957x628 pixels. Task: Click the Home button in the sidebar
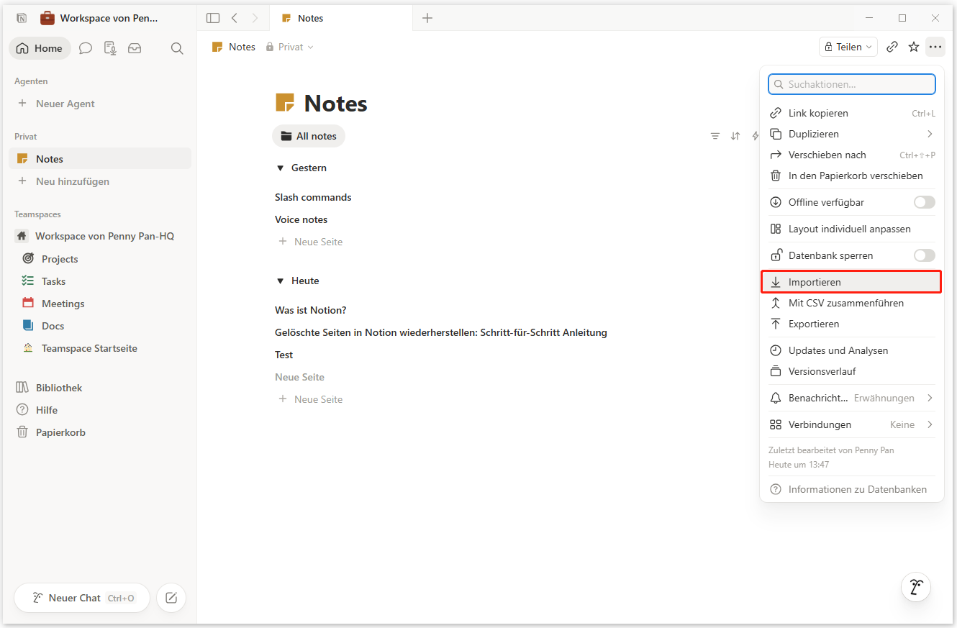click(x=40, y=48)
